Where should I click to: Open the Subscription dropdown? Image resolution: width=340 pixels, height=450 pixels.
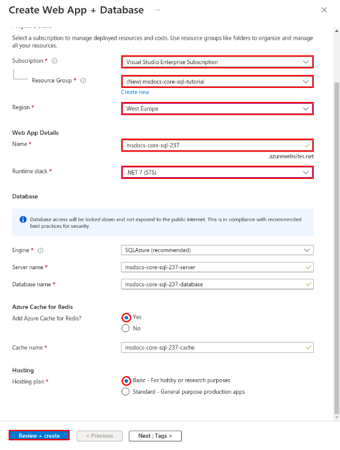pyautogui.click(x=217, y=62)
